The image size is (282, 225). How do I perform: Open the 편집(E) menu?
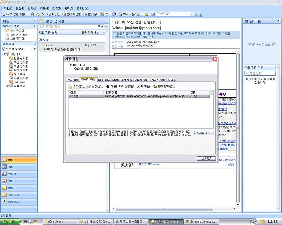click(20, 9)
